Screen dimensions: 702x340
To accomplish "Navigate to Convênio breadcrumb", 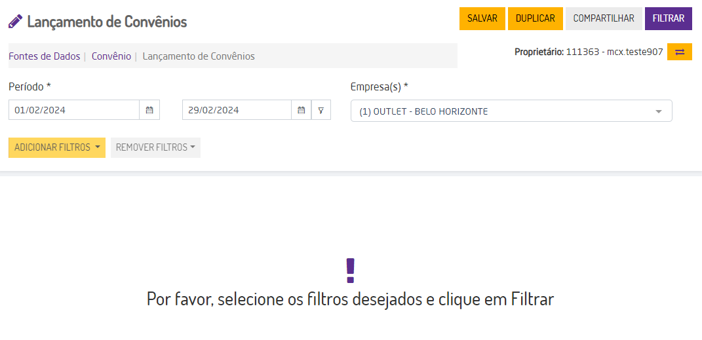I will pyautogui.click(x=111, y=56).
